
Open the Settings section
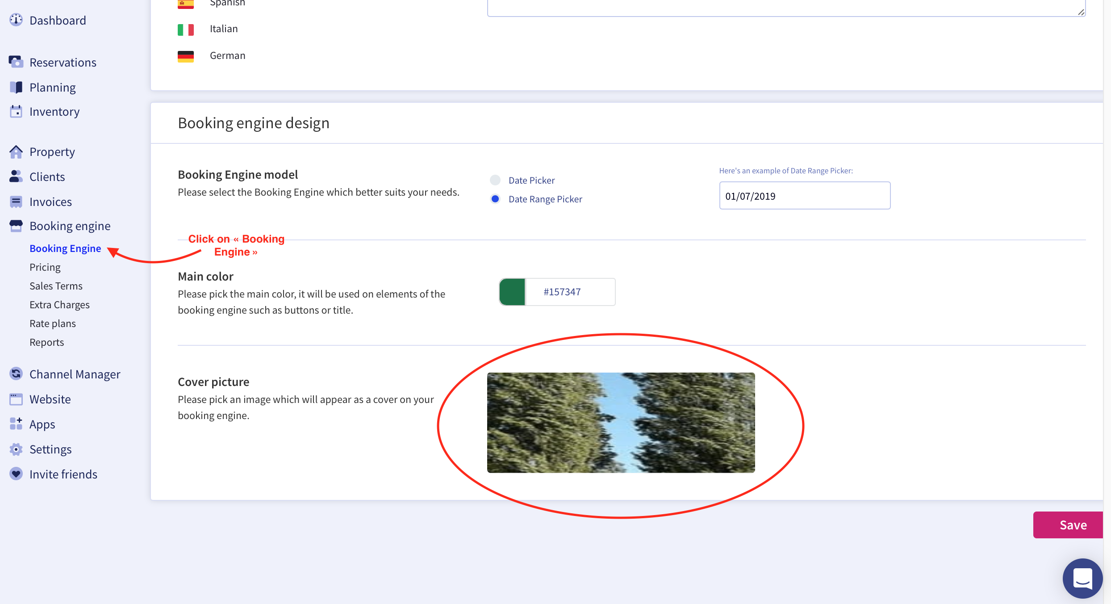50,449
